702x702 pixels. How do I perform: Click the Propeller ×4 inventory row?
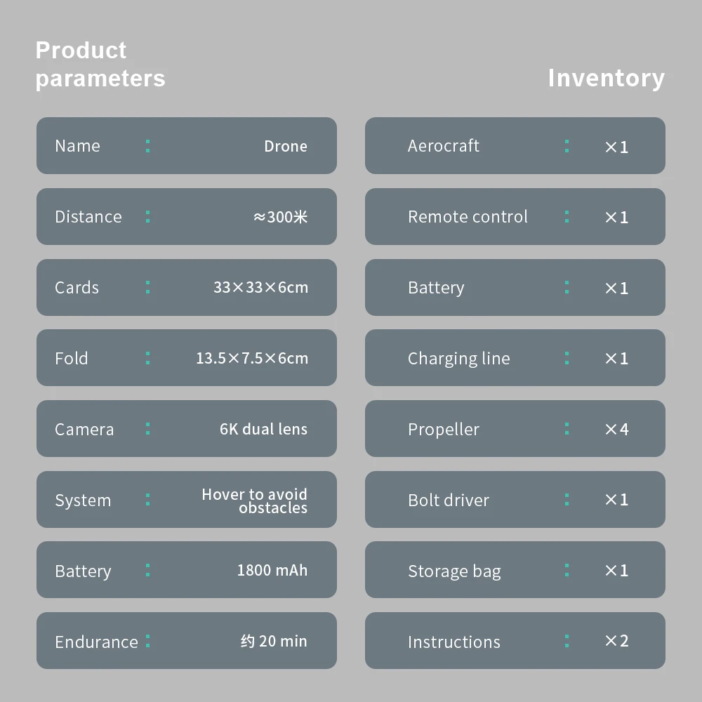click(x=515, y=429)
